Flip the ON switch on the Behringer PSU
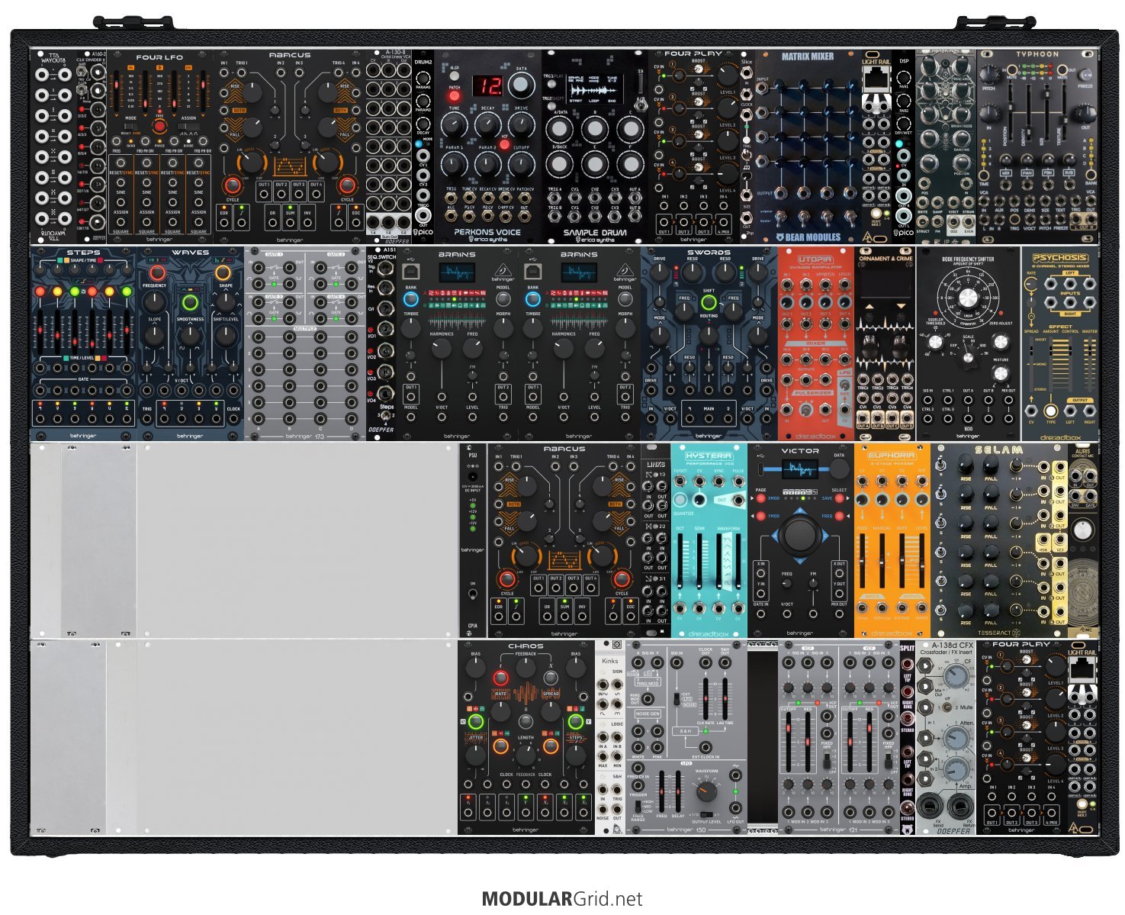1125x915 pixels. coord(472,592)
